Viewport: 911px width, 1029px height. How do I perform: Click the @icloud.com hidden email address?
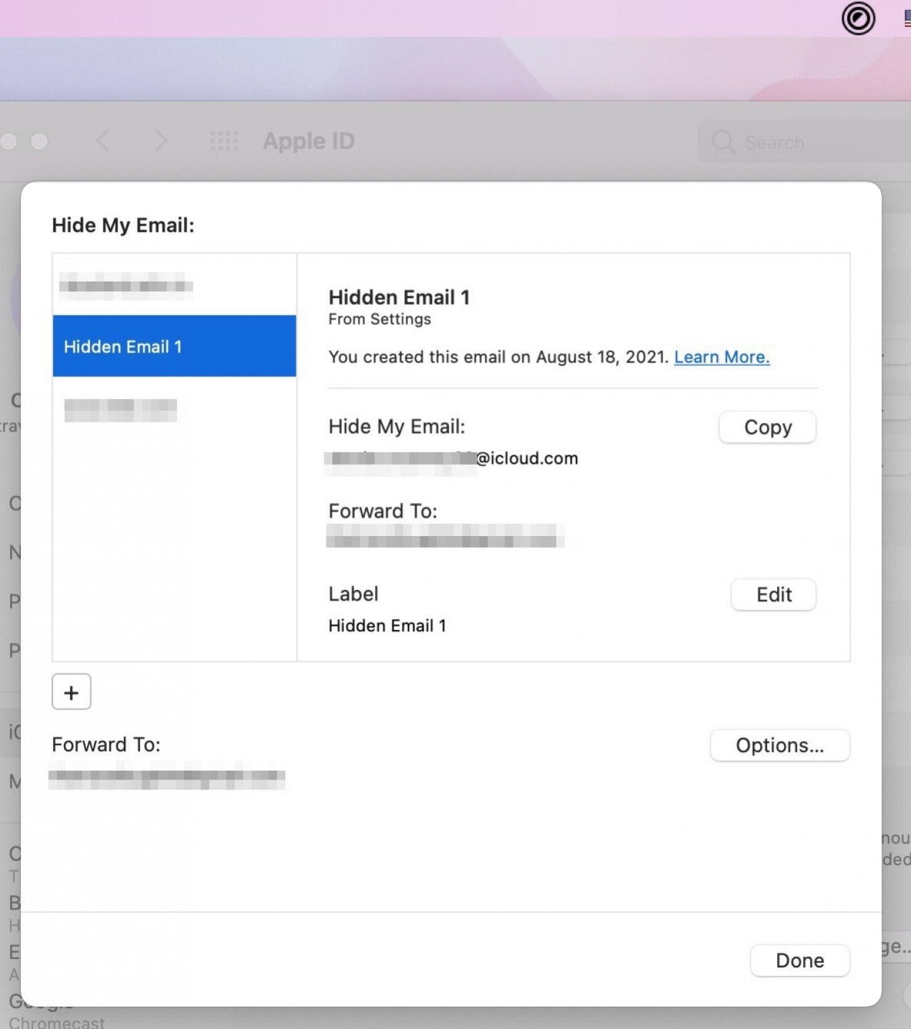[x=452, y=459]
